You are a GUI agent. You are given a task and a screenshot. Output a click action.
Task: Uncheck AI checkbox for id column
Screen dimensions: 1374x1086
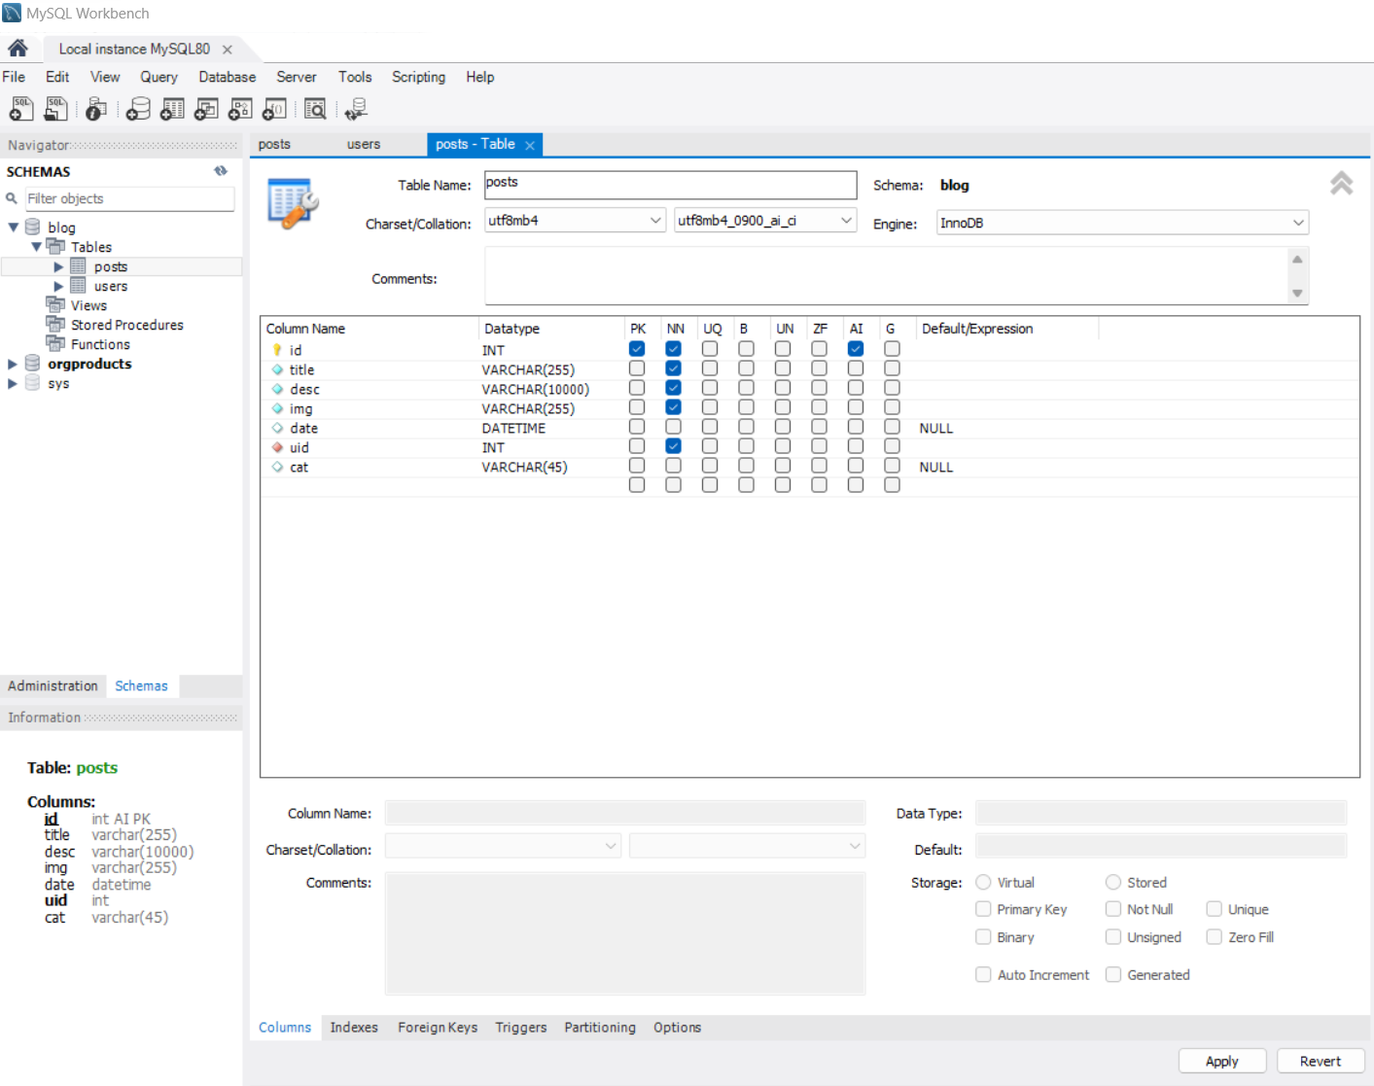click(856, 349)
